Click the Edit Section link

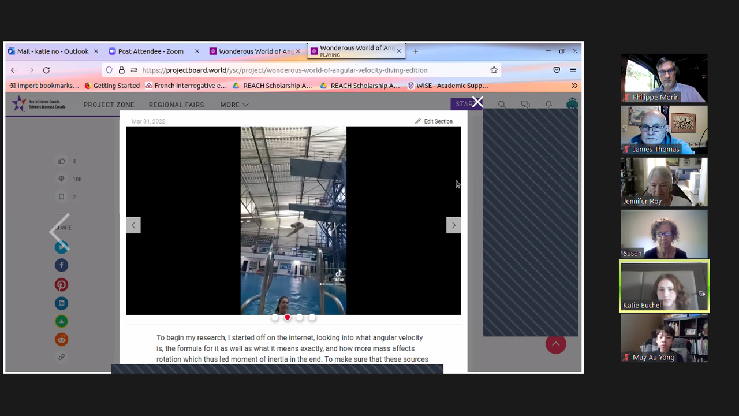tap(434, 121)
